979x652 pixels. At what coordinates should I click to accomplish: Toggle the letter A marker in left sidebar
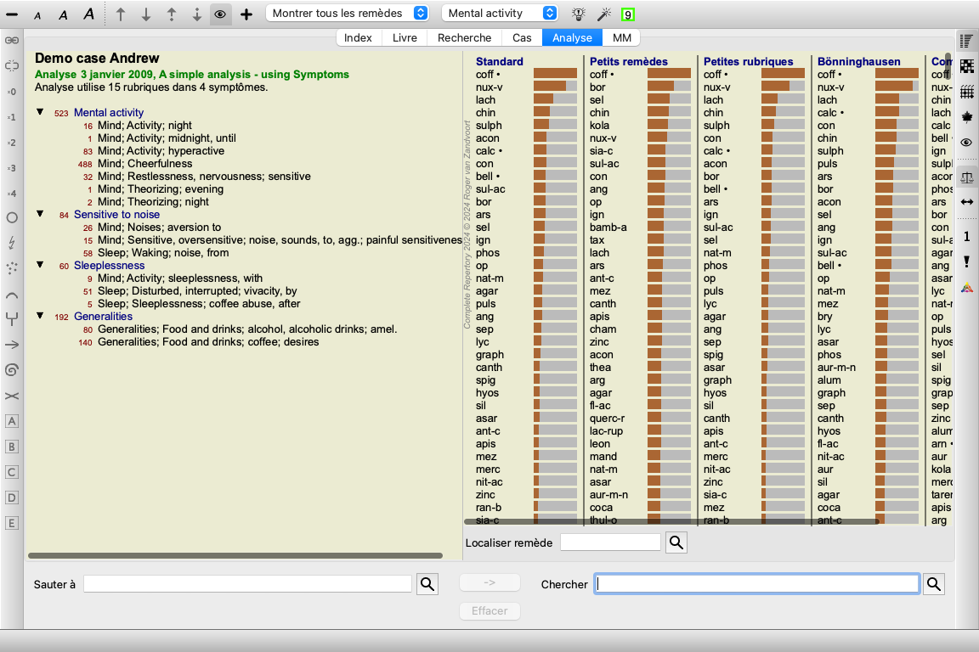(12, 421)
